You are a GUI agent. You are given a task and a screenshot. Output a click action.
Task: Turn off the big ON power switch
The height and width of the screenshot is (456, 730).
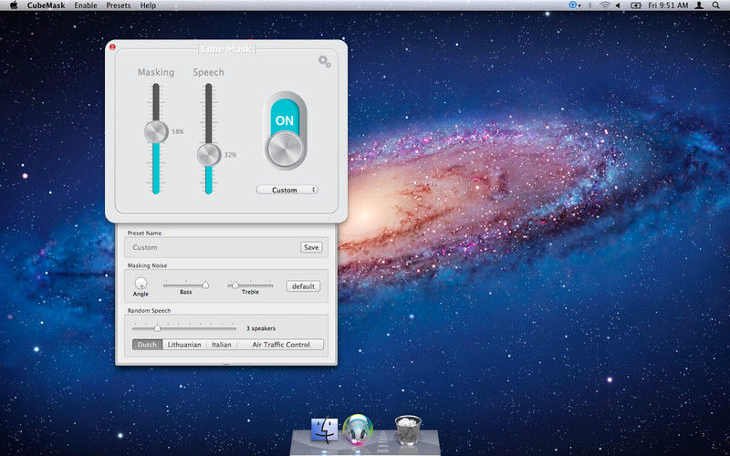pyautogui.click(x=285, y=130)
